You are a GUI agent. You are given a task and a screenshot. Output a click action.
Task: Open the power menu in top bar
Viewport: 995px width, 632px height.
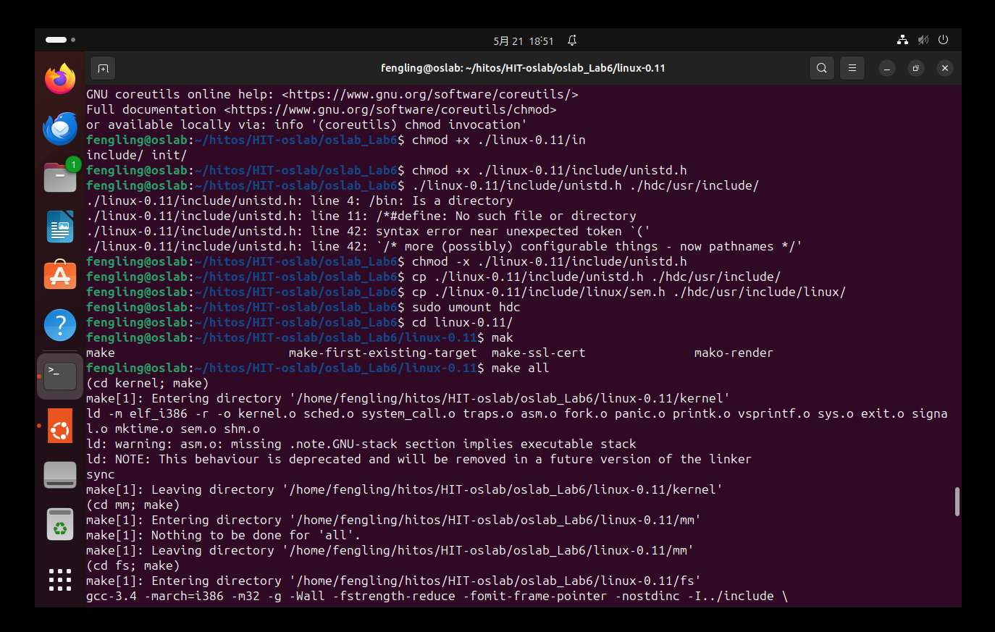tap(943, 41)
